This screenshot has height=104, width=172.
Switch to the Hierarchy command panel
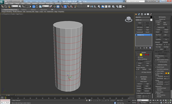pos(142,14)
